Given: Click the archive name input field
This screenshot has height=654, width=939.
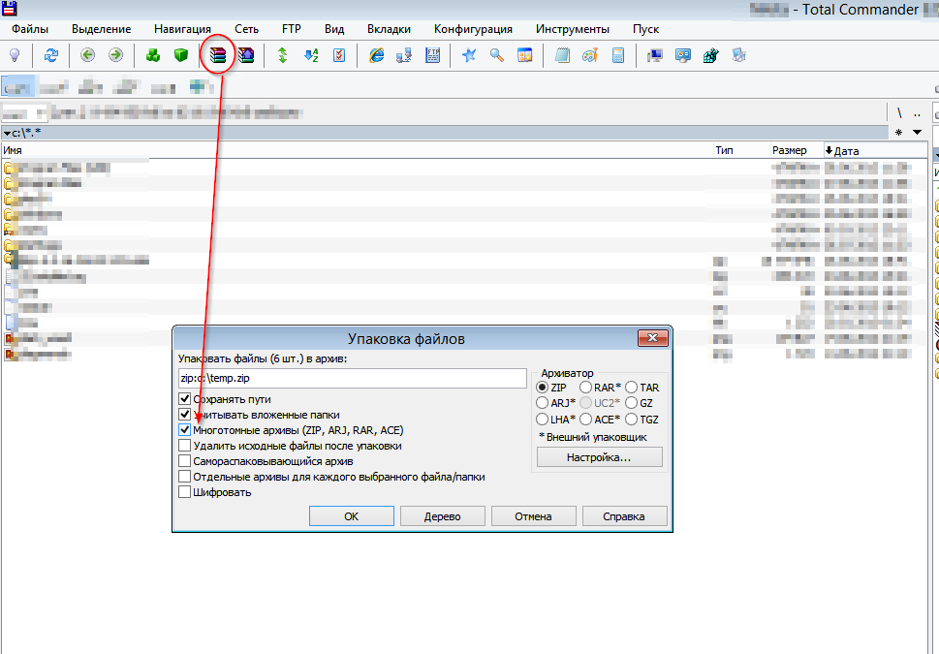Looking at the screenshot, I should pyautogui.click(x=352, y=379).
